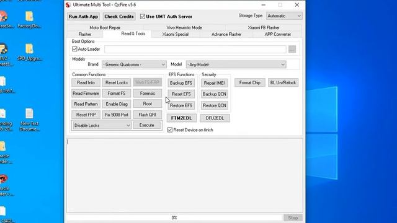Minimize the QcFire window
The height and width of the screenshot is (223, 397).
(263, 5)
